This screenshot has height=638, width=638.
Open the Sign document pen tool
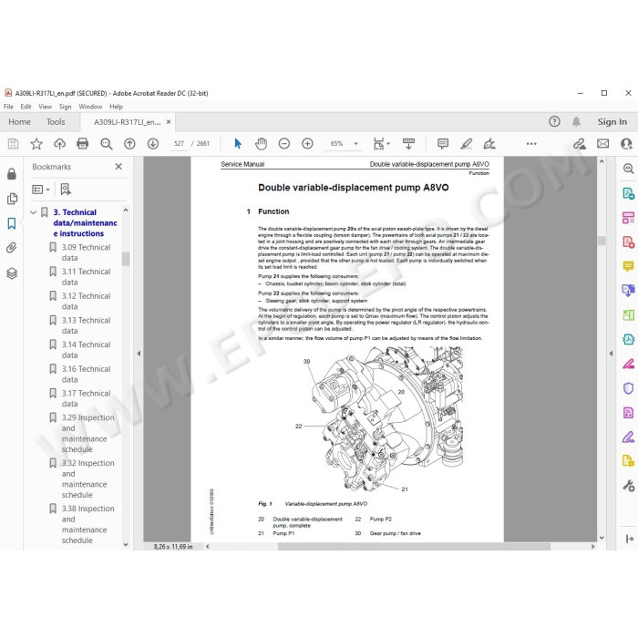pyautogui.click(x=489, y=144)
